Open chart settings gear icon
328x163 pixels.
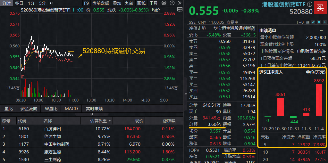tap(164, 3)
